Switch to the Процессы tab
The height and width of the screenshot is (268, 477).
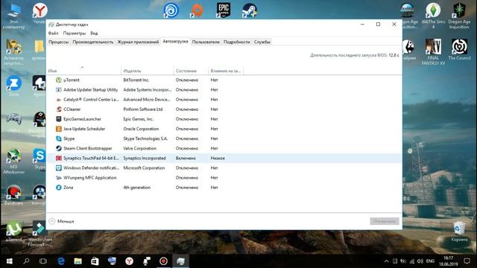pyautogui.click(x=59, y=42)
